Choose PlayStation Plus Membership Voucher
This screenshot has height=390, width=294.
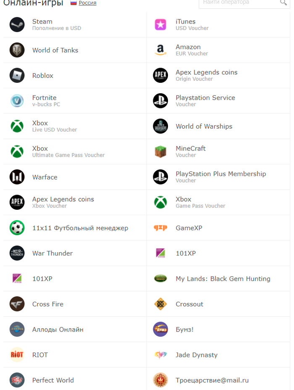[220, 177]
